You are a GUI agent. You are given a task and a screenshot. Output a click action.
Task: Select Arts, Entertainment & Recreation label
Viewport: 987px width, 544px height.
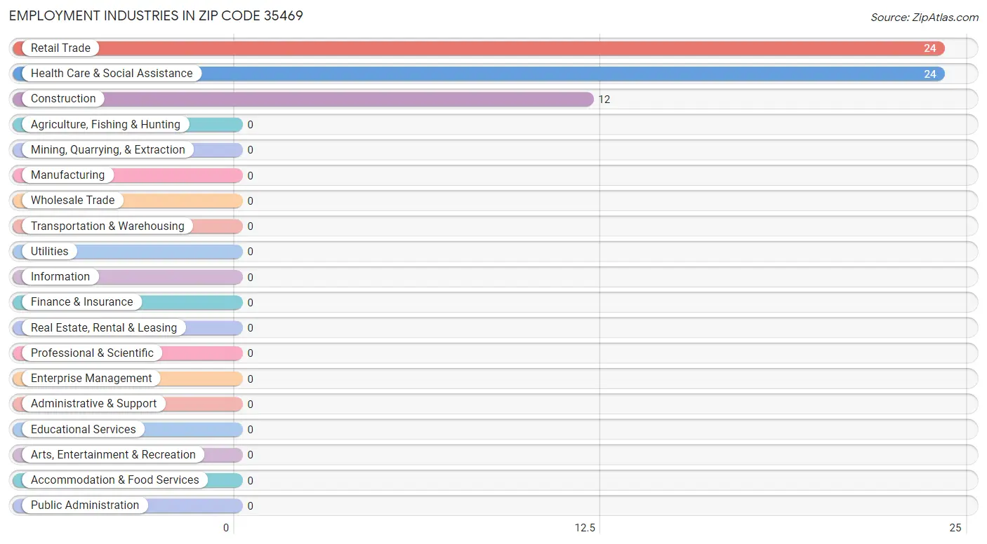[113, 454]
